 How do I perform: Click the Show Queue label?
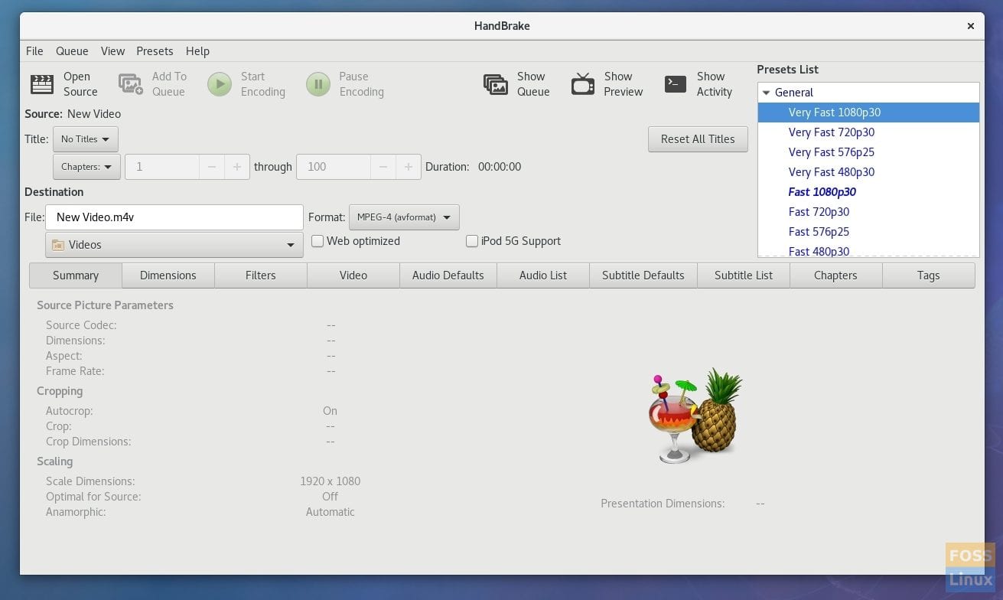click(533, 84)
